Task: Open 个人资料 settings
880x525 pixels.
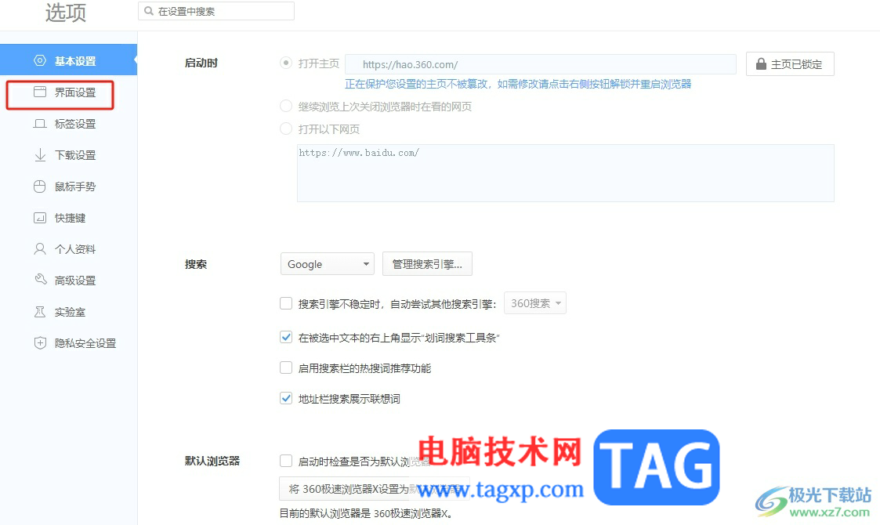Action: click(68, 249)
